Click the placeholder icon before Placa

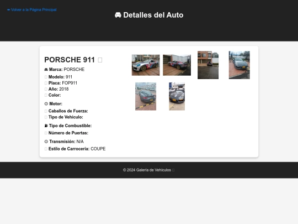46,83
